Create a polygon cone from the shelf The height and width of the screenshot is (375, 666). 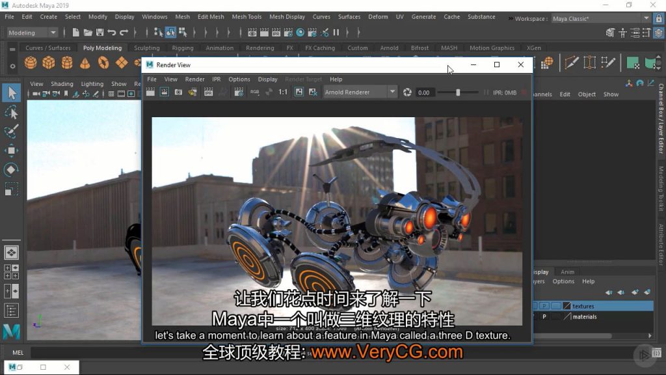coord(85,63)
